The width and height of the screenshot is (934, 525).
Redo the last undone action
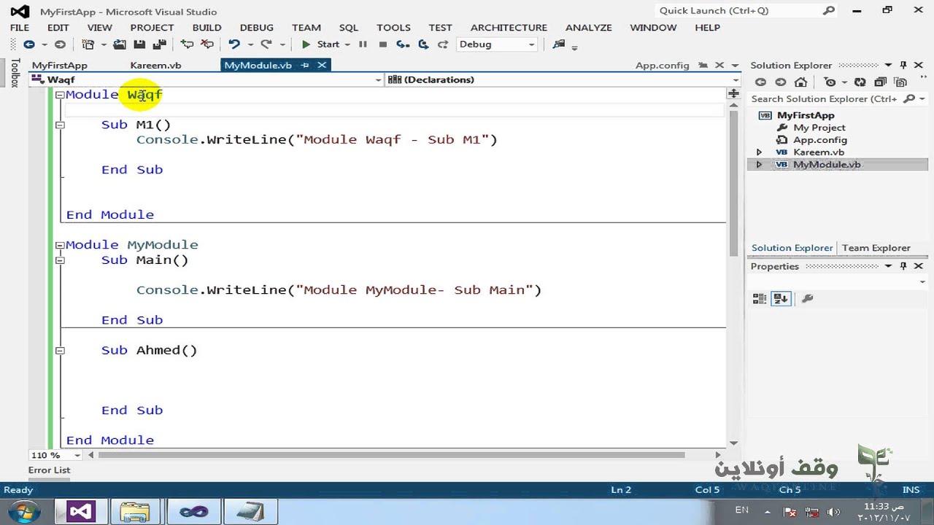coord(266,44)
